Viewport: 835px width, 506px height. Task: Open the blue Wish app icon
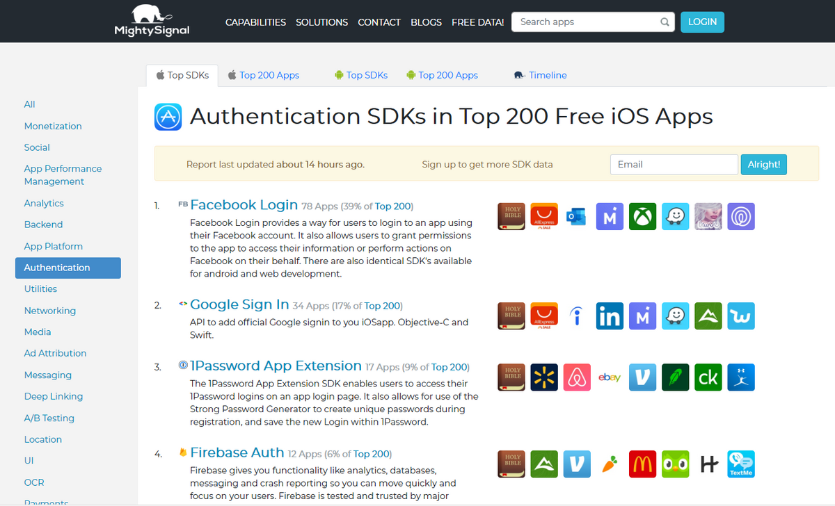tap(741, 316)
